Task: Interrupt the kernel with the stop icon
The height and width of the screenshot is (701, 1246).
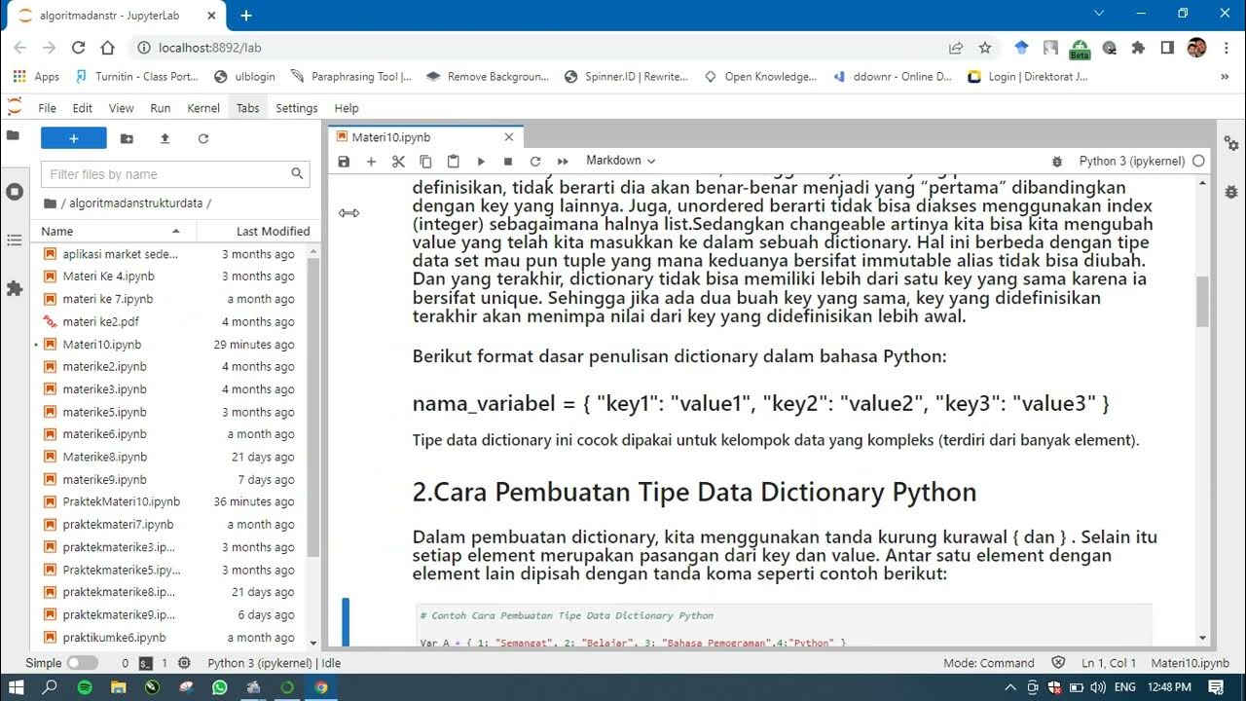Action: 508,161
